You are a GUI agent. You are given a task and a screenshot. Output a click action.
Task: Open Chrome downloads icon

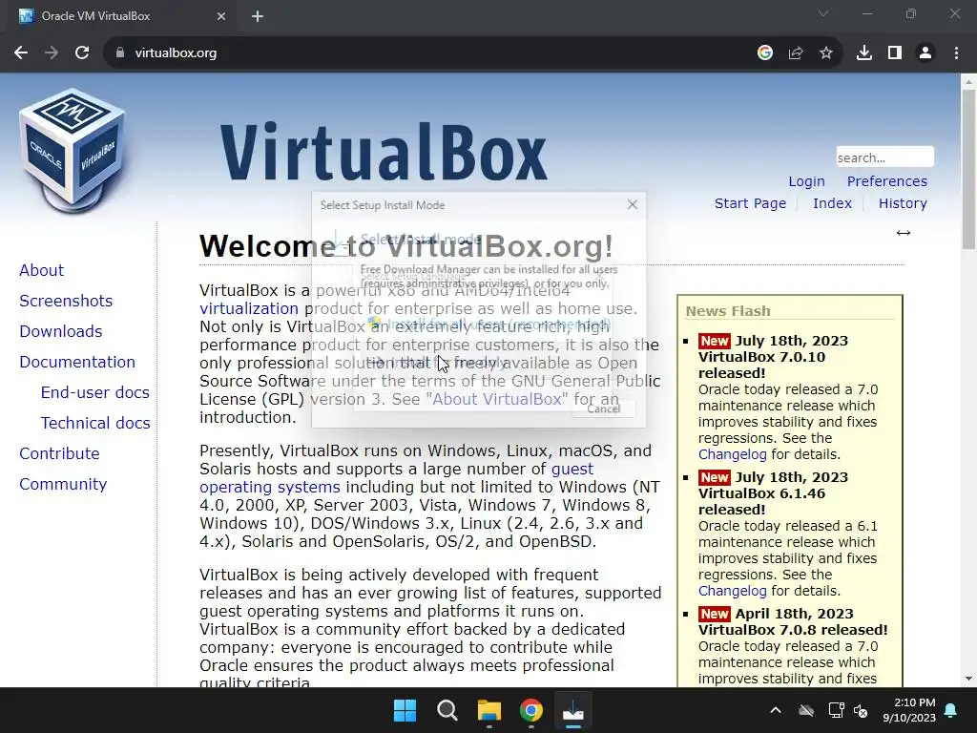(864, 53)
